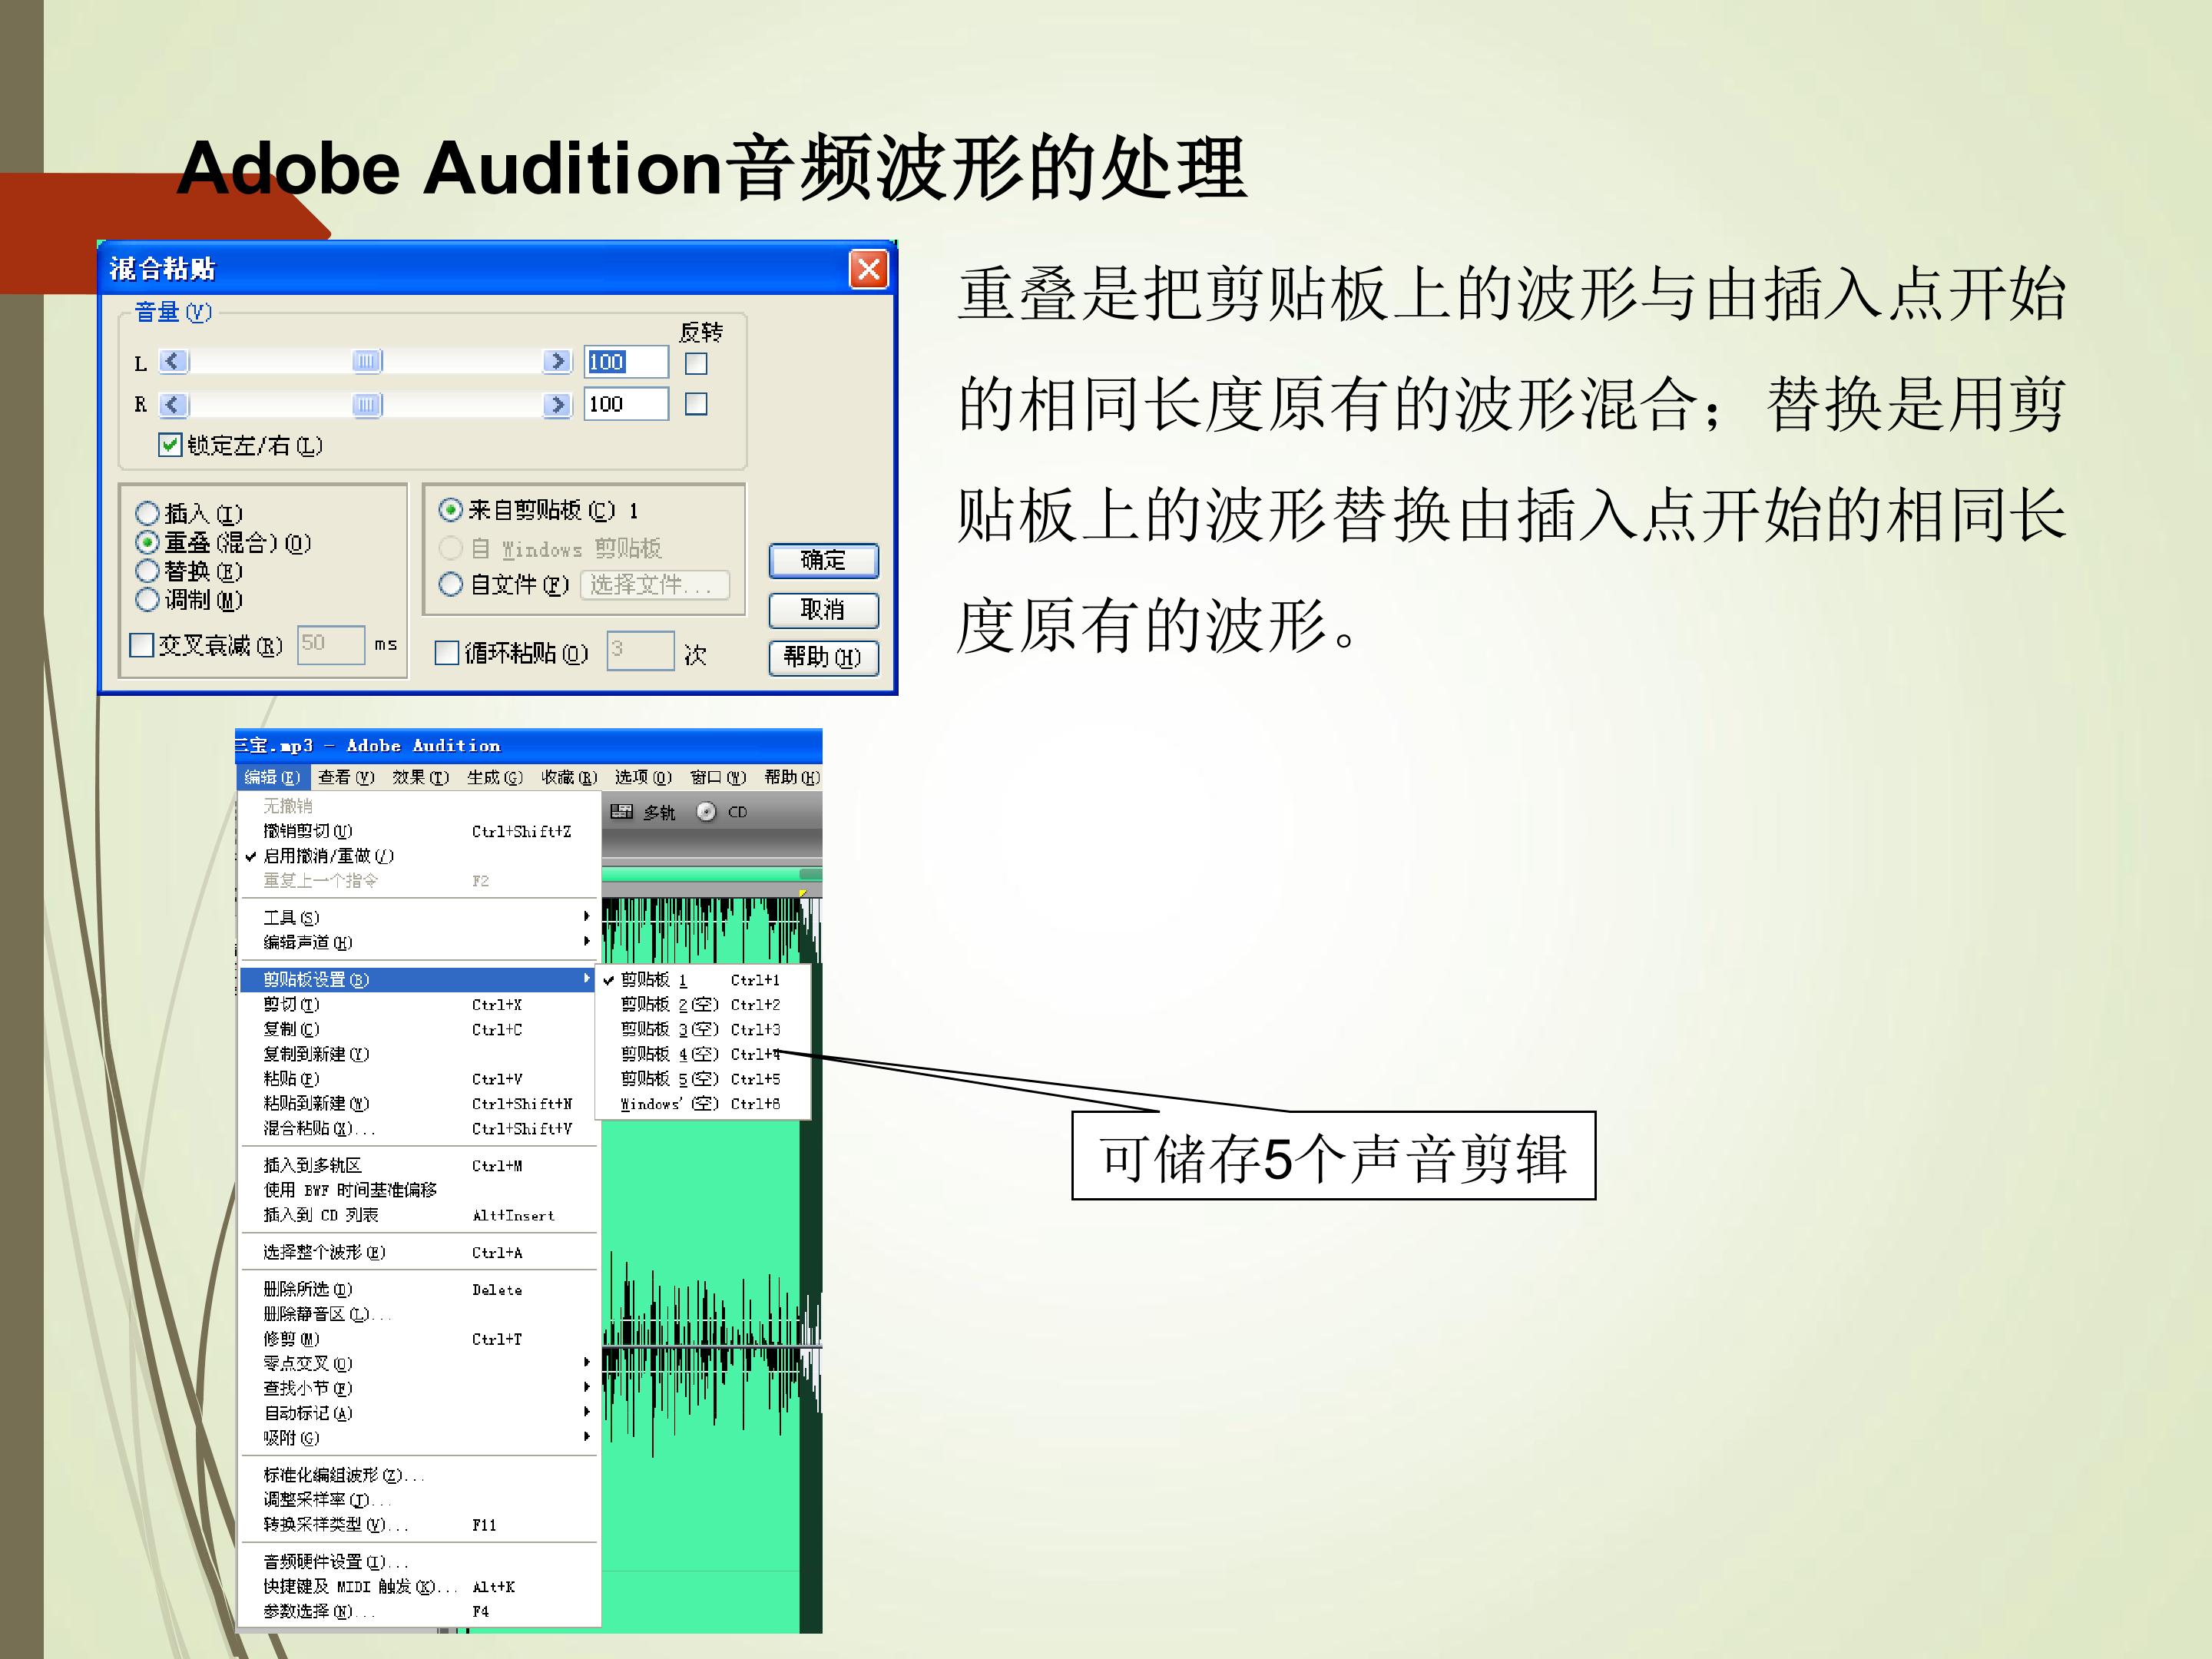Select the 替换 radio button

(x=148, y=571)
